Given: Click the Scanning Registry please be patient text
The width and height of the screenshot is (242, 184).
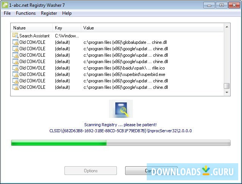Looking at the screenshot, I should pyautogui.click(x=120, y=125).
